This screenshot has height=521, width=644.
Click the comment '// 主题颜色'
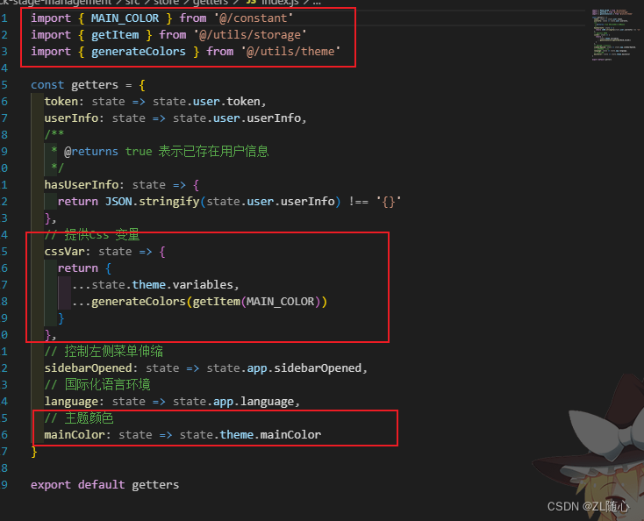79,418
